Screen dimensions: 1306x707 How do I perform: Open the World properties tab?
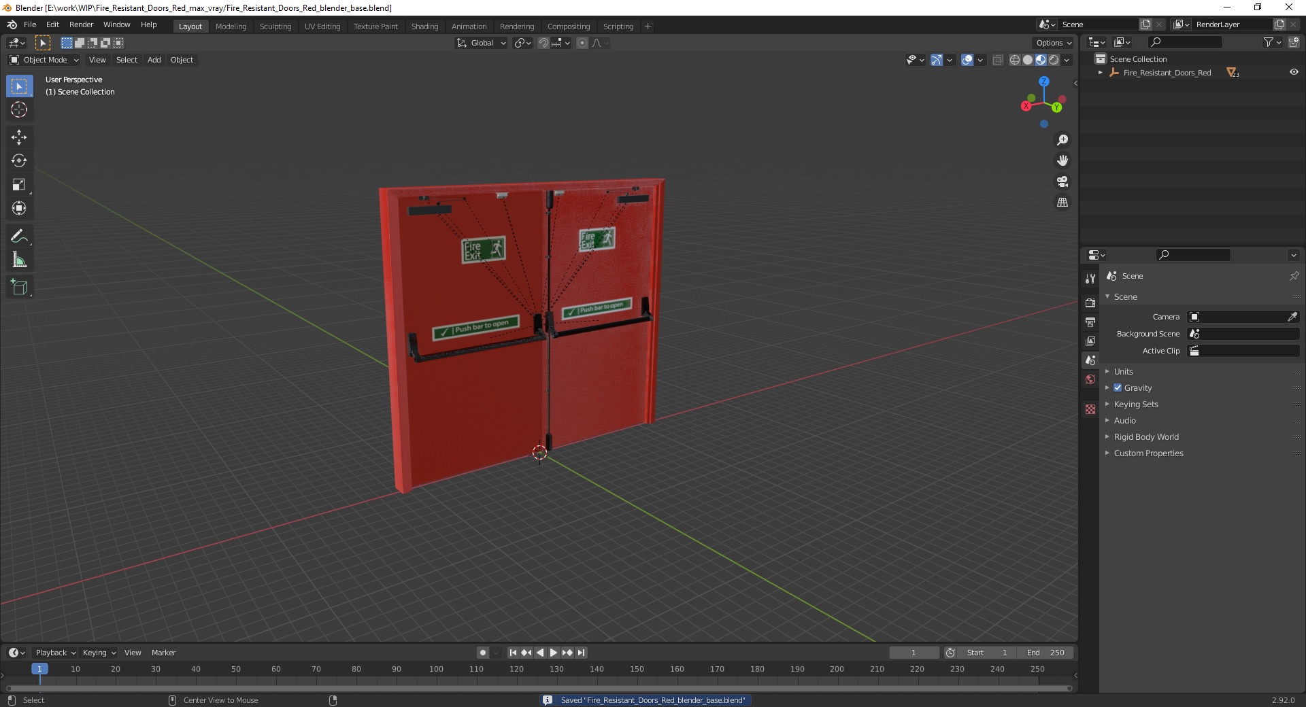click(1090, 379)
